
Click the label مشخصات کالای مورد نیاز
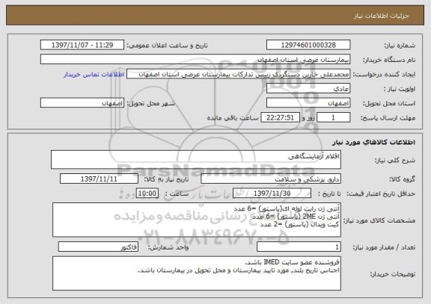tap(379, 220)
